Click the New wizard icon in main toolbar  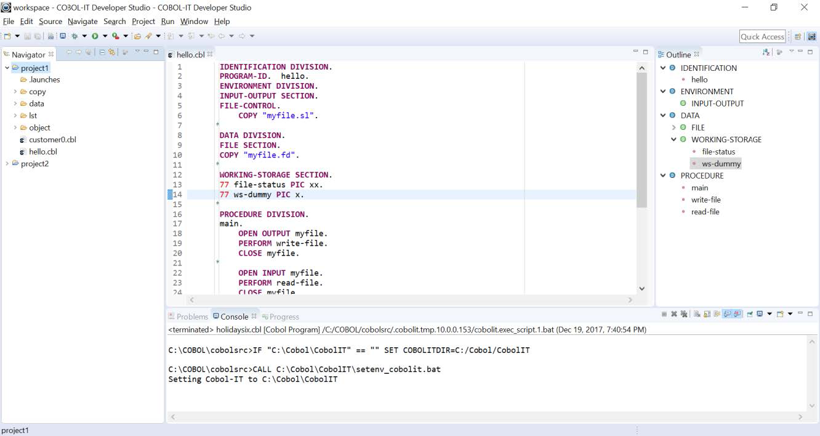7,36
